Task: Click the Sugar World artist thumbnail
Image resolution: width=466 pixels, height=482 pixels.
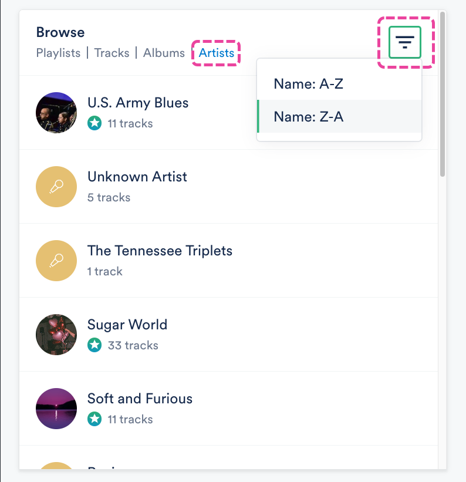Action: click(x=56, y=335)
